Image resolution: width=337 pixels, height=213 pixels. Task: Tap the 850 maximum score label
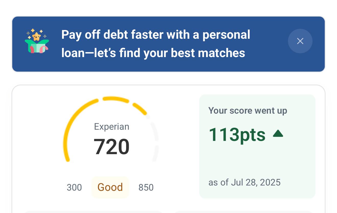pyautogui.click(x=146, y=188)
